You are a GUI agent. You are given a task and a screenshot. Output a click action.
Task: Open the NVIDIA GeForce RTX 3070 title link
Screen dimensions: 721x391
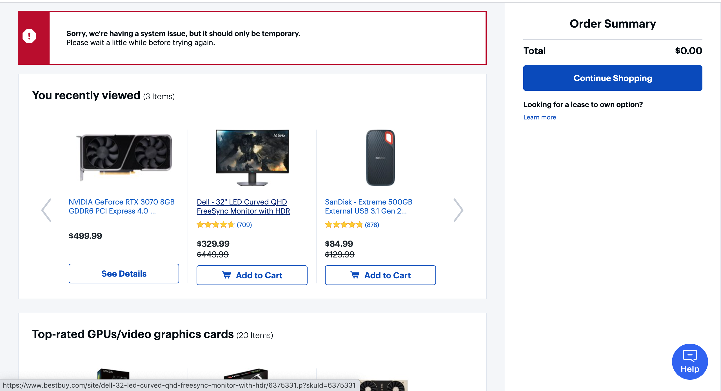click(x=122, y=206)
